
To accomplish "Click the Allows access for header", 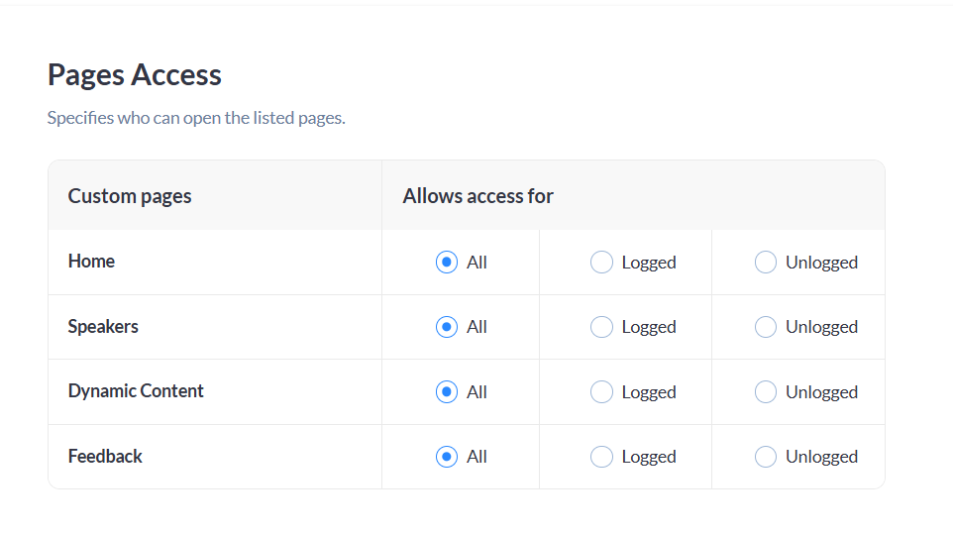I will tap(477, 196).
